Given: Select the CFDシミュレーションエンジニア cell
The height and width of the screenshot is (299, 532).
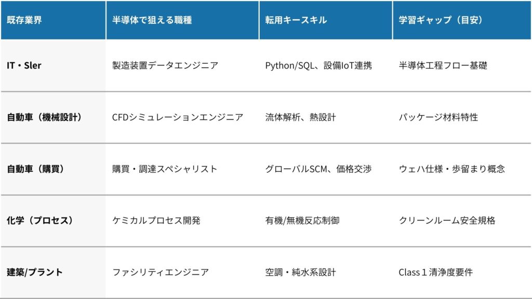Looking at the screenshot, I should [178, 117].
